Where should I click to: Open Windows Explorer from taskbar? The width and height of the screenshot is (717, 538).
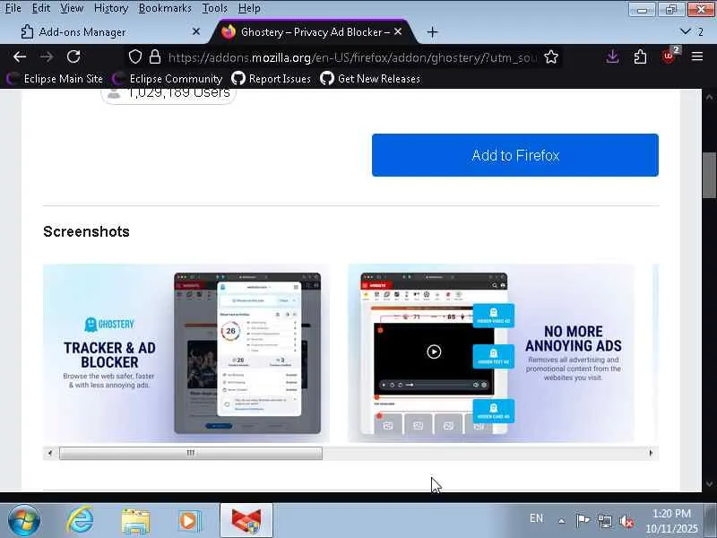tap(135, 521)
